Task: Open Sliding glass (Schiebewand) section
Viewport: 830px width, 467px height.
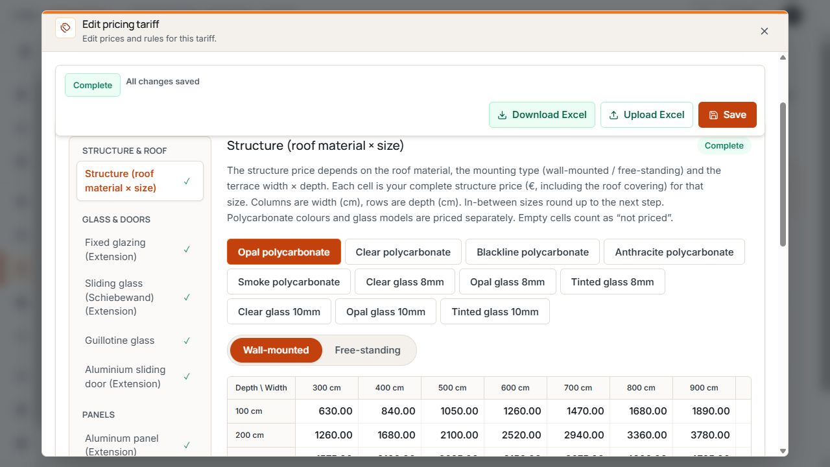Action: (140, 298)
